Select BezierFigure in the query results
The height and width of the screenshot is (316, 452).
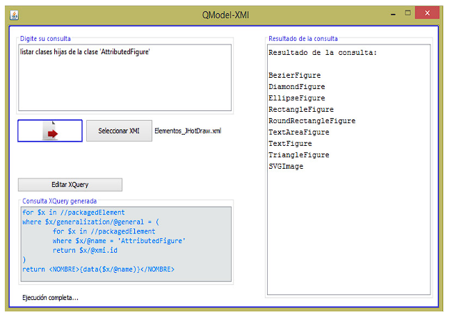click(294, 75)
